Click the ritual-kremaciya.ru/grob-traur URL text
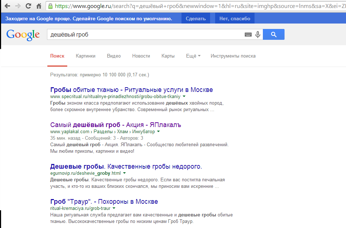 (x=80, y=208)
